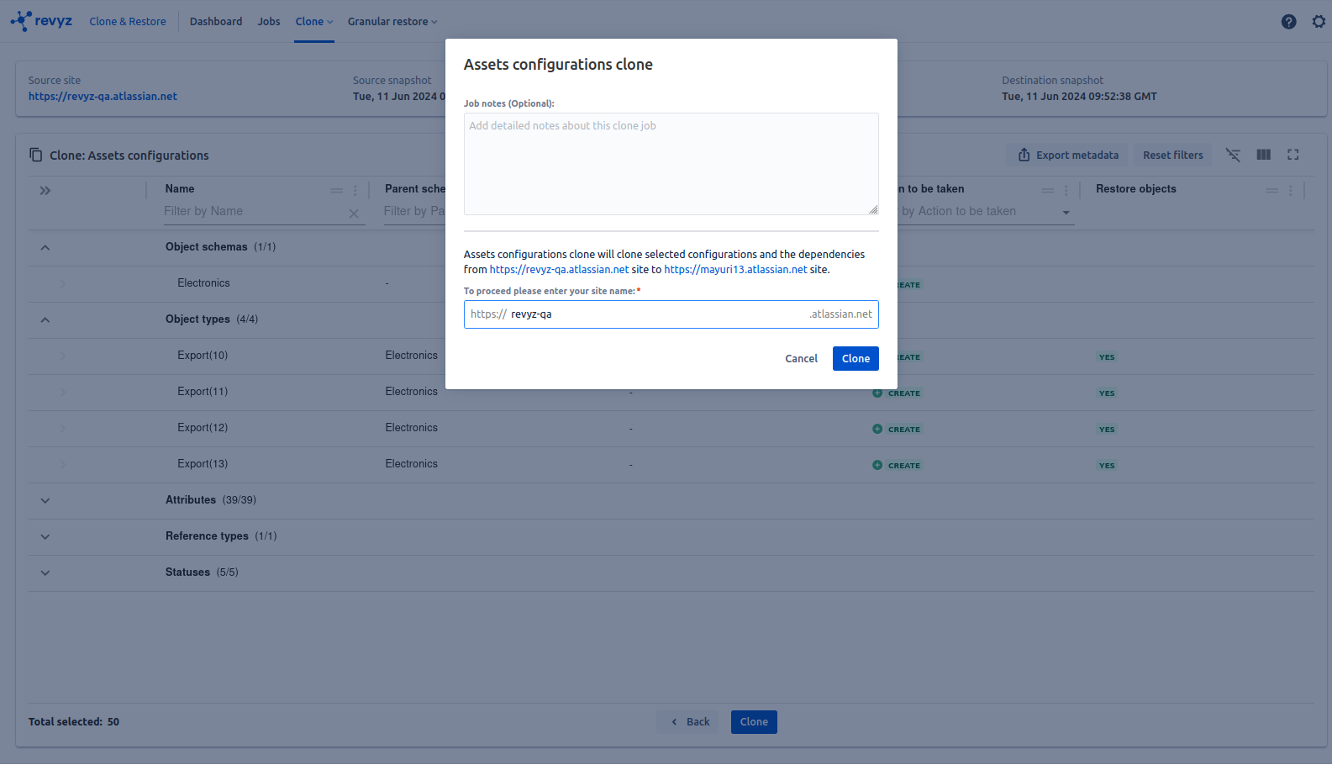This screenshot has height=765, width=1332.
Task: Collapse the Object schemas group
Action: 45,248
